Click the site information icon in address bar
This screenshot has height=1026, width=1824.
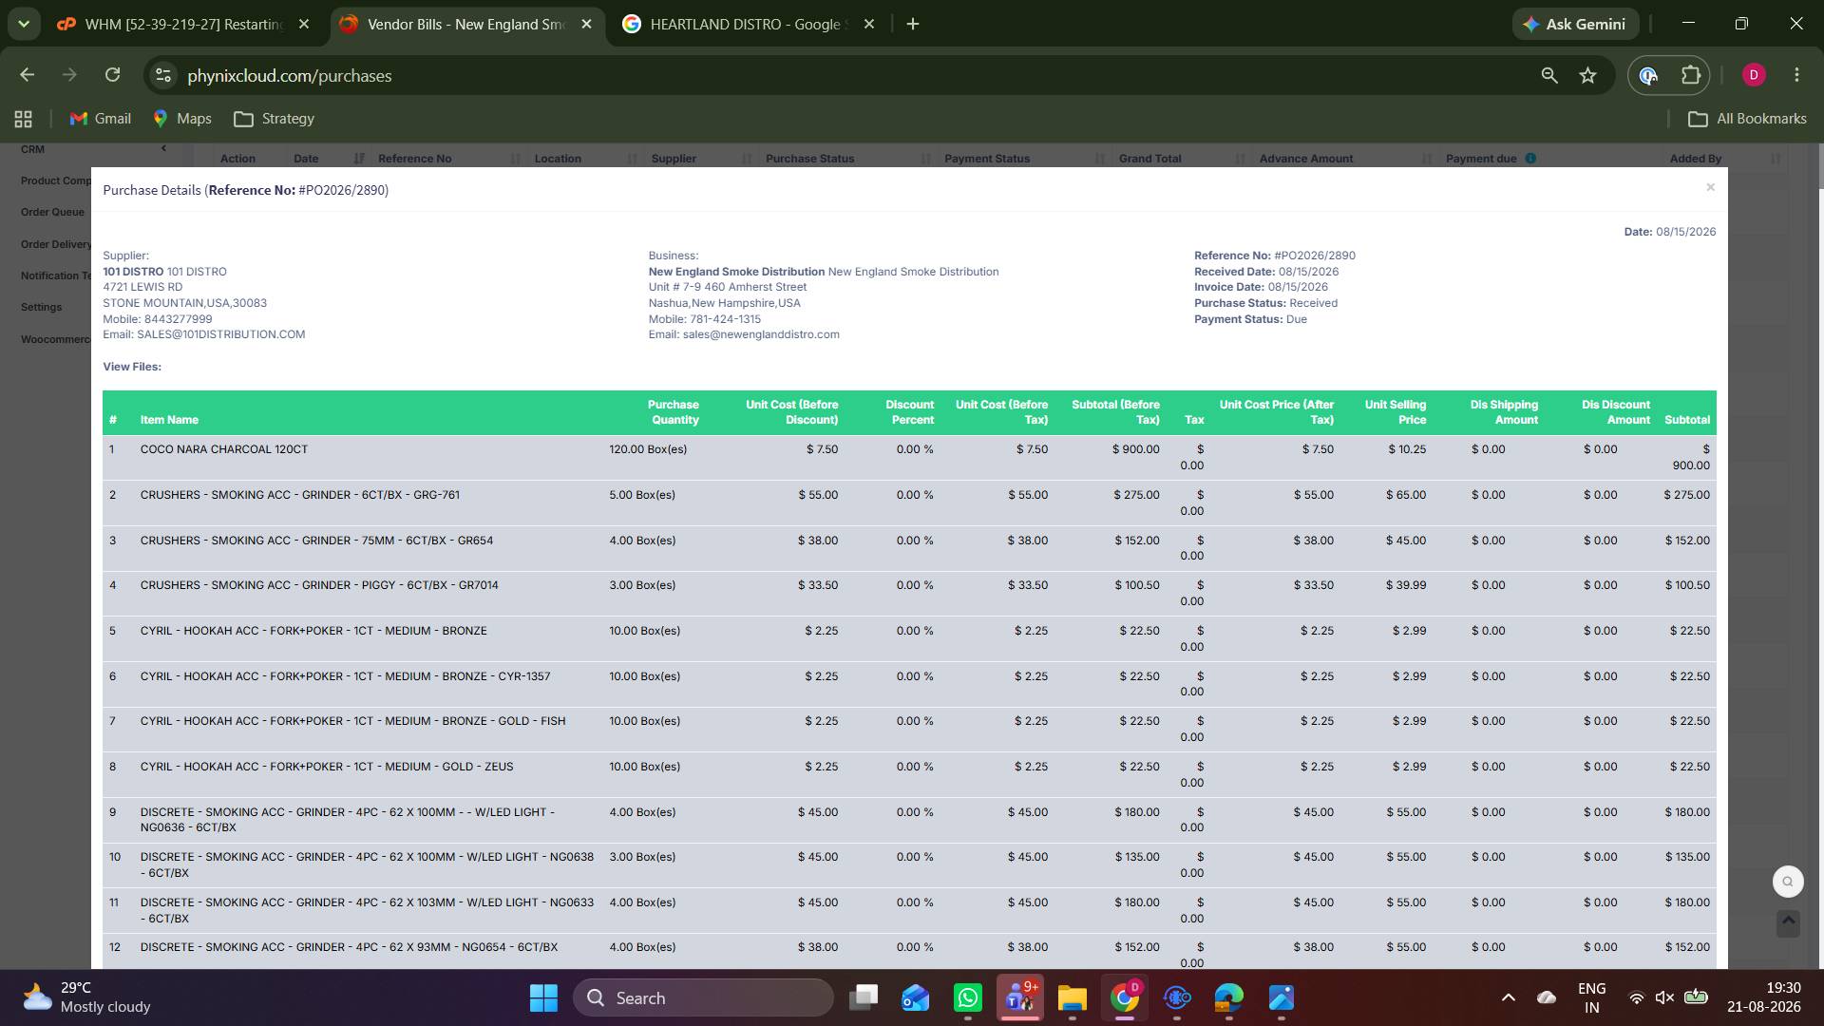(163, 75)
